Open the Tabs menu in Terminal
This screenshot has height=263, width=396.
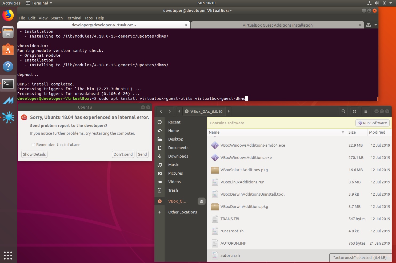tap(89, 18)
